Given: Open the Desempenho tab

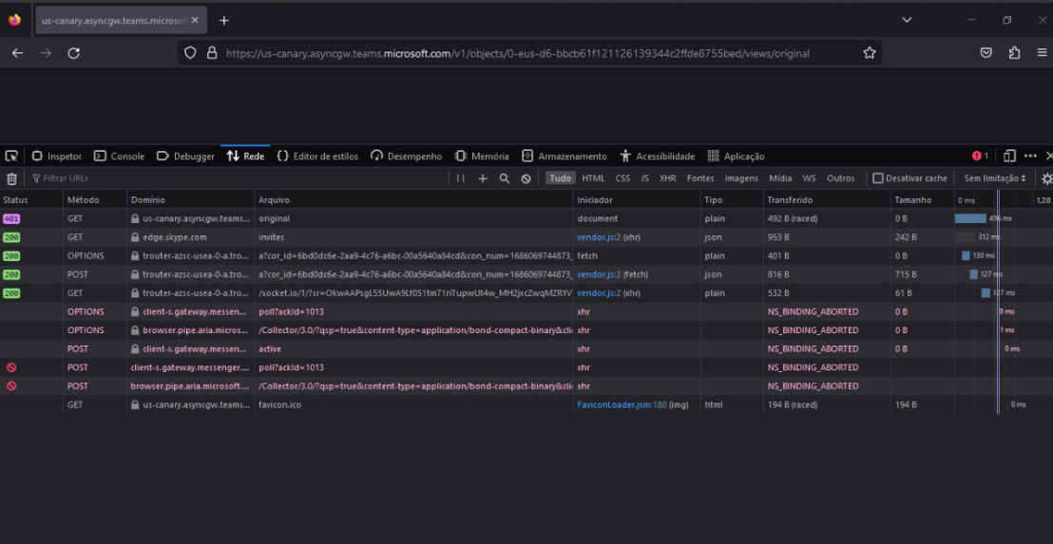Looking at the screenshot, I should (x=407, y=156).
